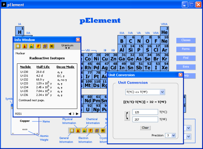The height and width of the screenshot is (149, 203).
Task: Select the Silicon (Si) element cell
Action: pyautogui.click(x=130, y=48)
